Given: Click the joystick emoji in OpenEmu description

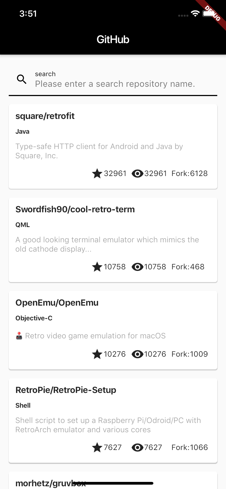Looking at the screenshot, I should [19, 335].
